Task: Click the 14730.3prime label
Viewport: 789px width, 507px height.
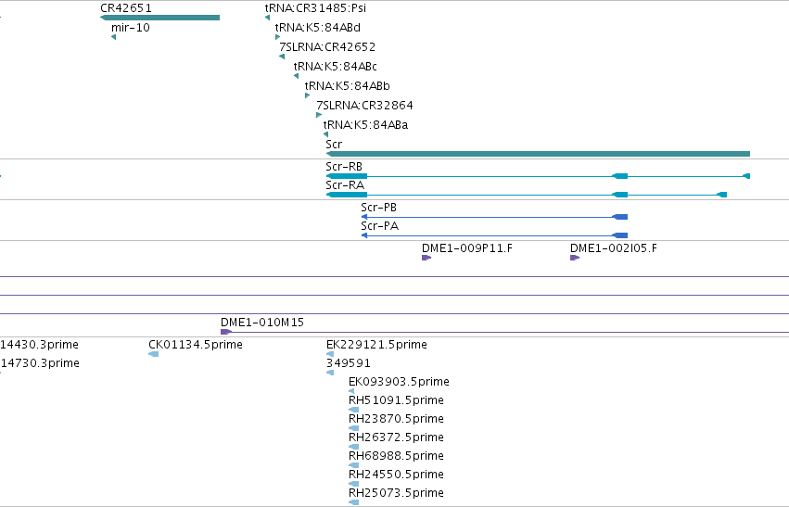Action: point(39,363)
